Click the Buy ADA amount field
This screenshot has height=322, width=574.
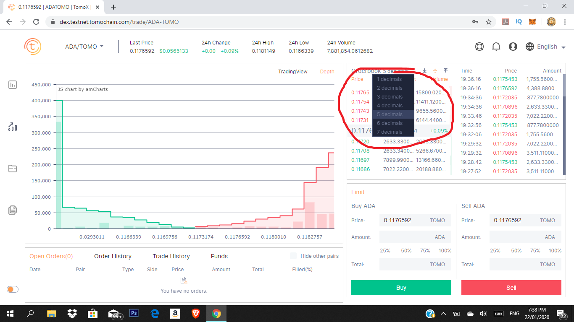coord(415,237)
